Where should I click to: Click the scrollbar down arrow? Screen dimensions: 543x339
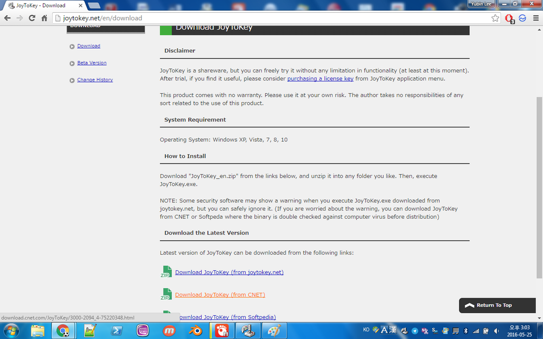click(x=539, y=318)
